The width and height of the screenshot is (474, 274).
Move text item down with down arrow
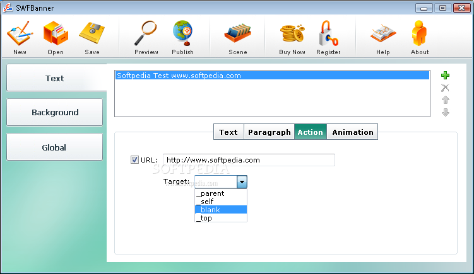445,113
